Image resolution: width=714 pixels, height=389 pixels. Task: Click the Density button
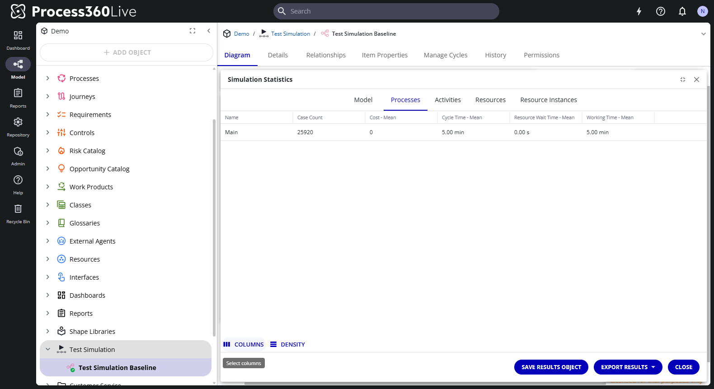point(287,344)
